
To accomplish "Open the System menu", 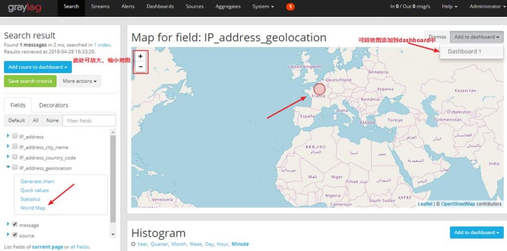I will [263, 7].
